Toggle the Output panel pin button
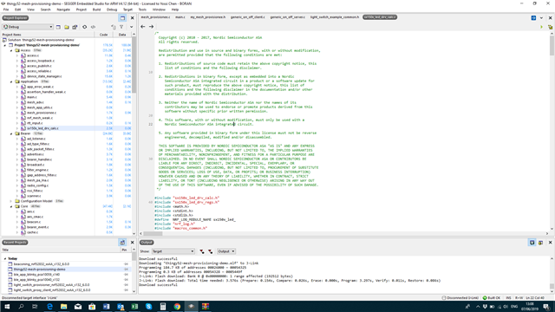Image resolution: width=555 pixels, height=312 pixels. tap(532, 243)
